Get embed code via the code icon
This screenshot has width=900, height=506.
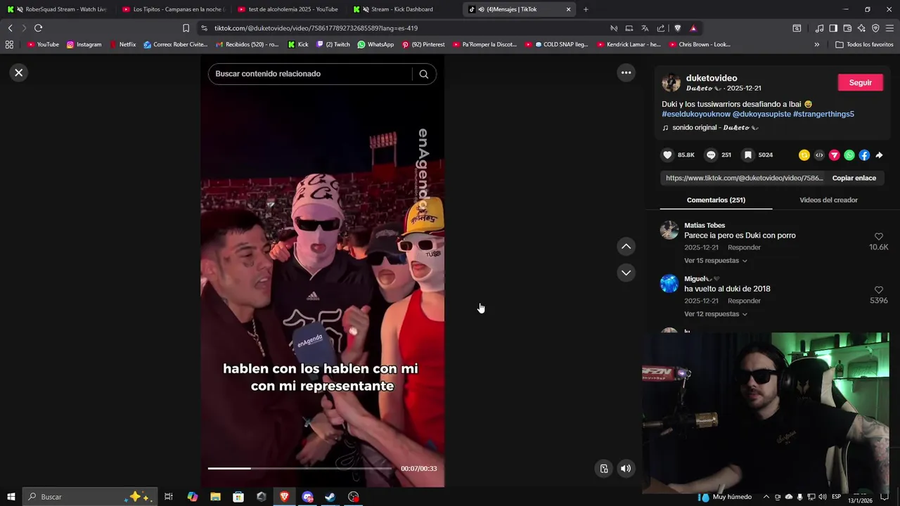pyautogui.click(x=819, y=155)
